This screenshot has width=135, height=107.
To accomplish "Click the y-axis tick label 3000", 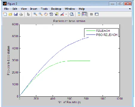I will 15,60.
